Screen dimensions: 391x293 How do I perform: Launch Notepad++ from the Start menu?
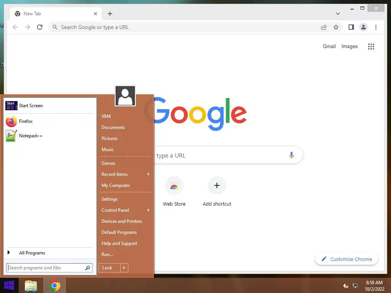coord(49,136)
